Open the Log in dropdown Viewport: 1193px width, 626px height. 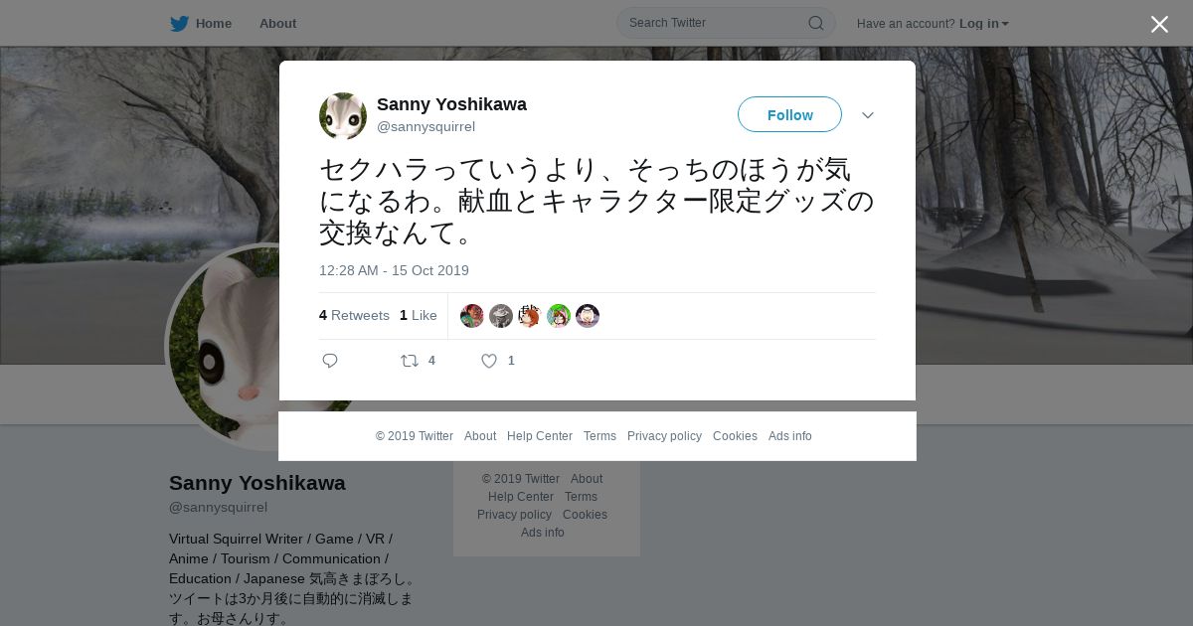pos(984,24)
